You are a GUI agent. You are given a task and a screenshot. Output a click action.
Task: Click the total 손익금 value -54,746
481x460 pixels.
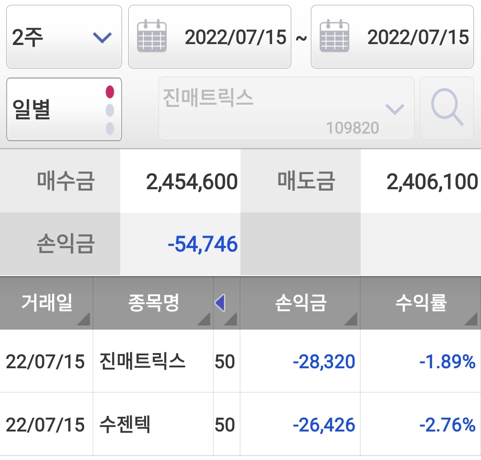(203, 244)
